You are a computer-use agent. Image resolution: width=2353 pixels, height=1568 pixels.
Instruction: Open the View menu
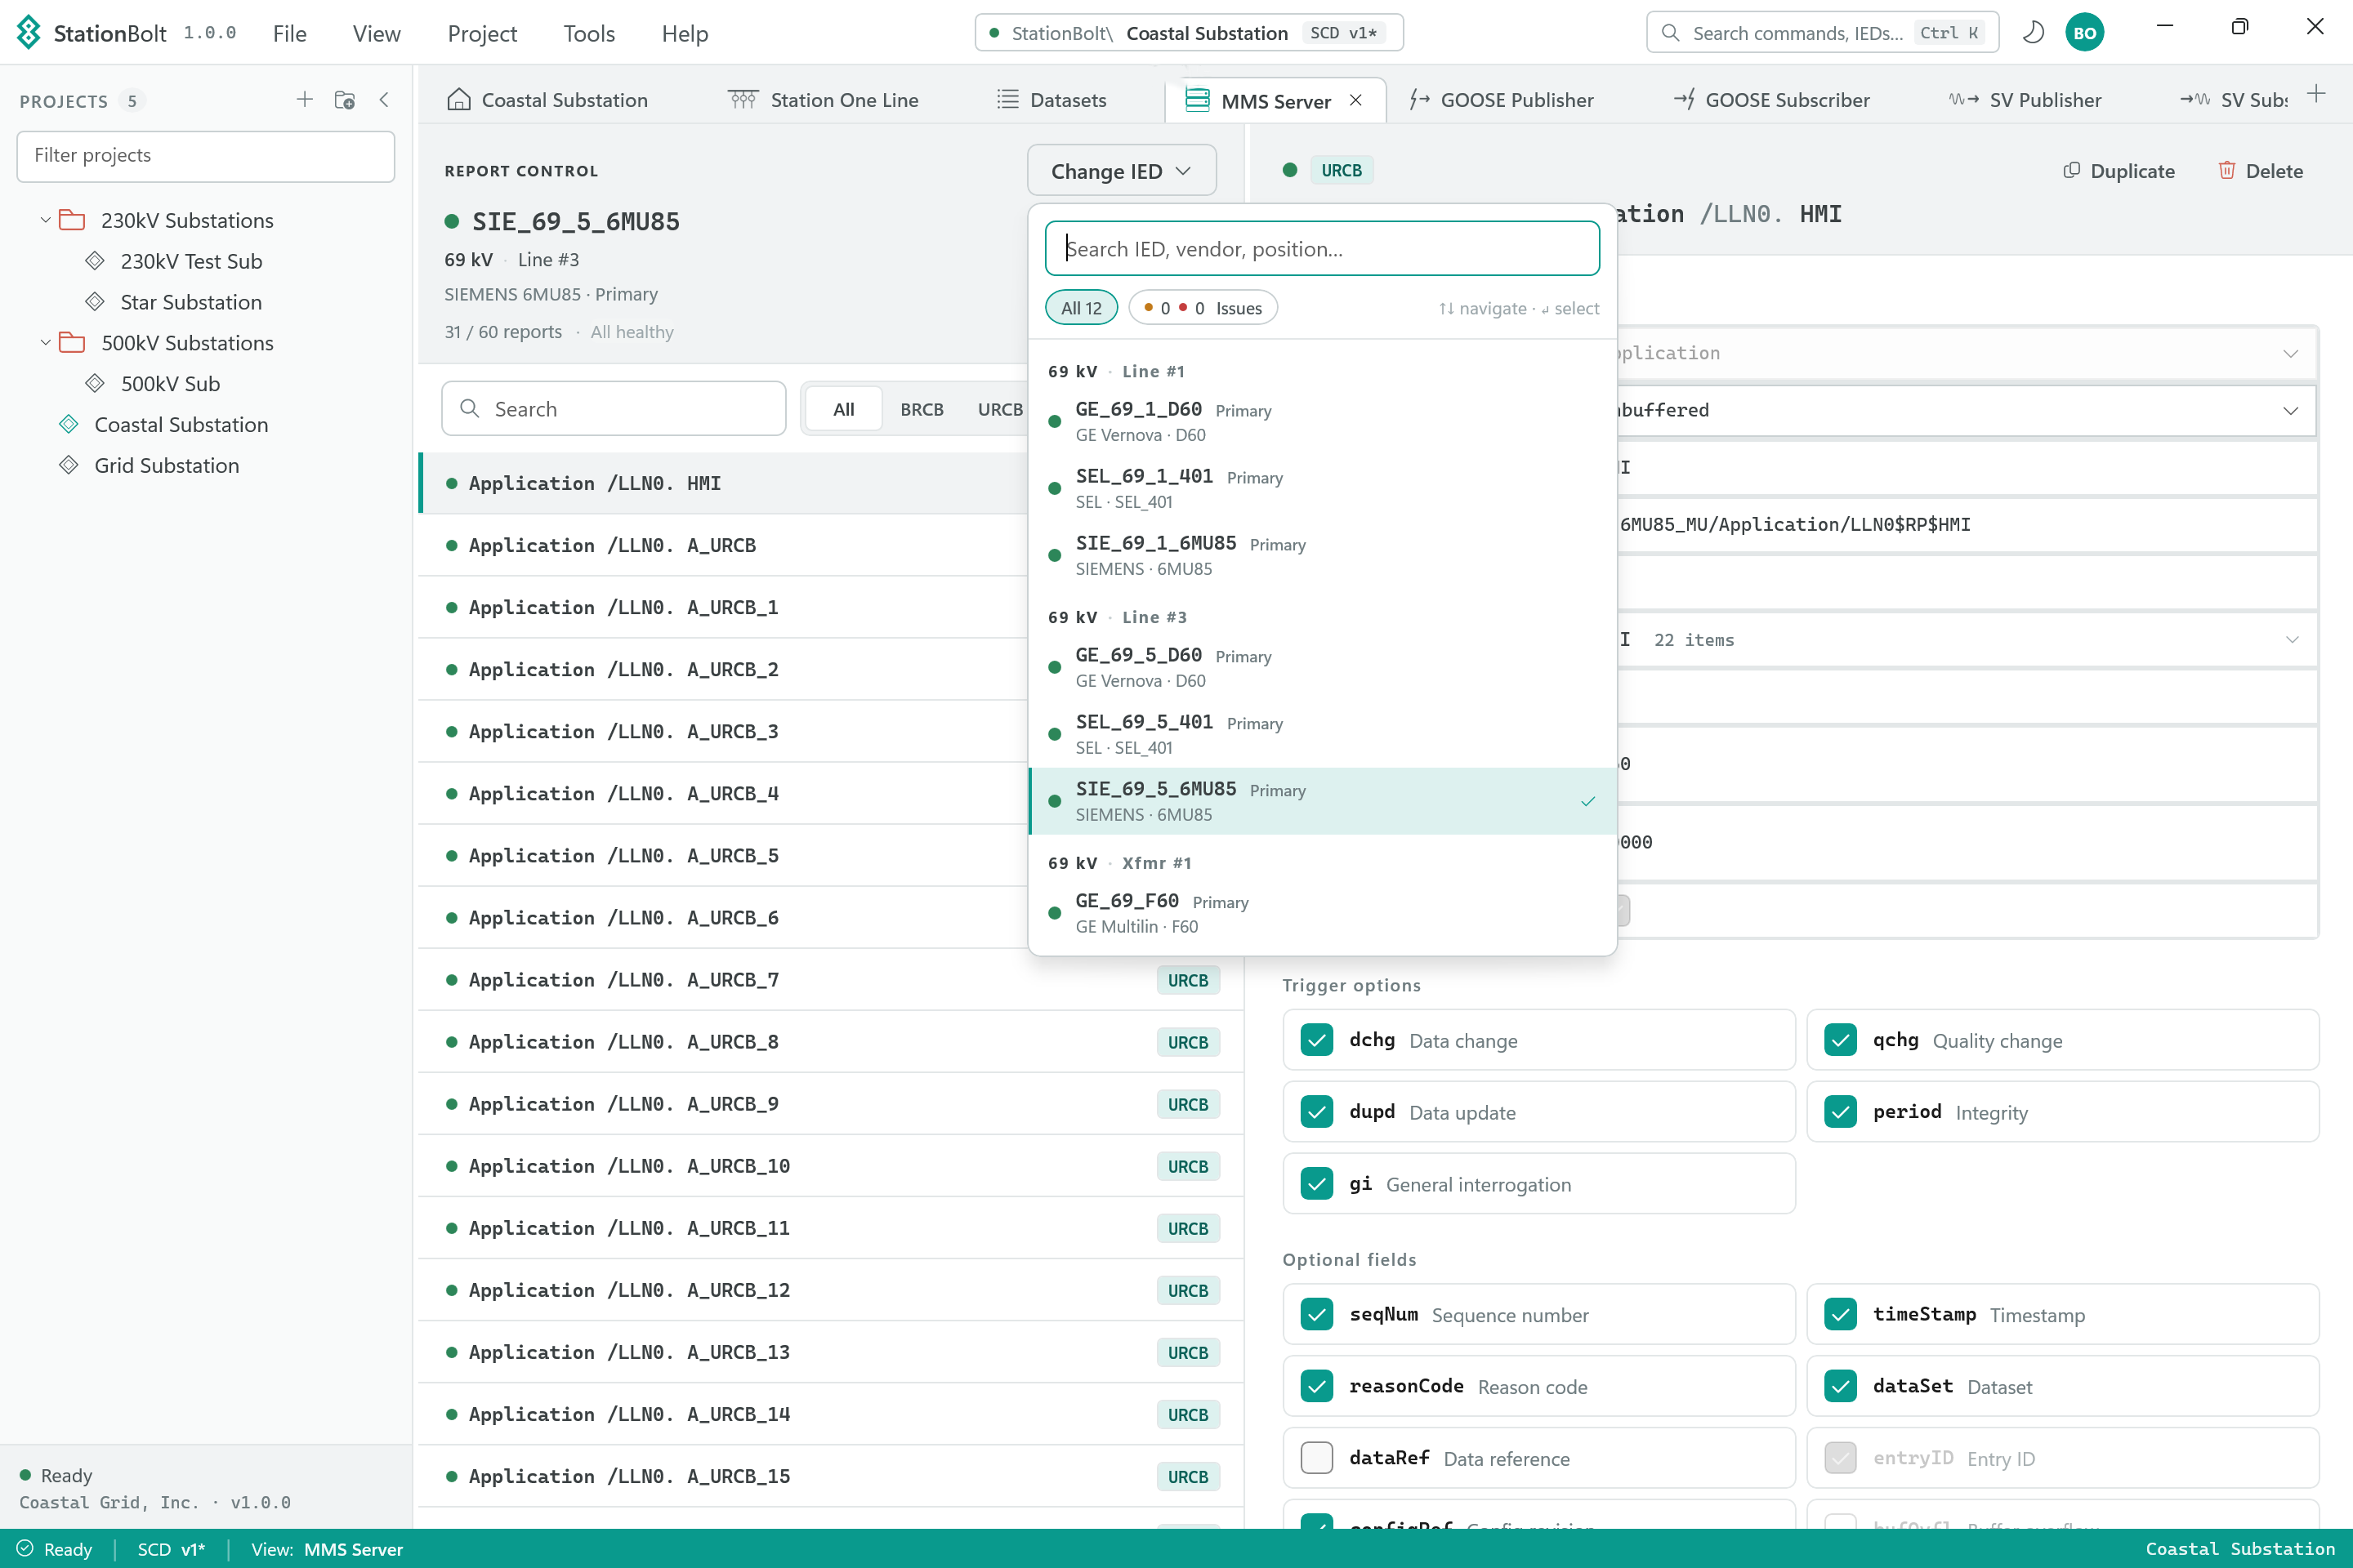point(376,33)
